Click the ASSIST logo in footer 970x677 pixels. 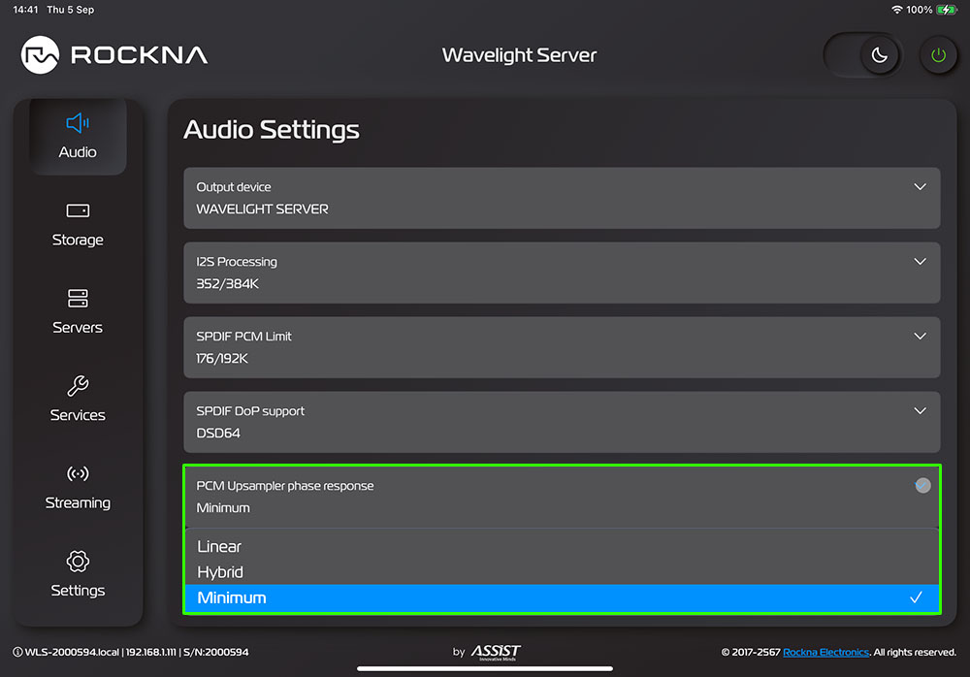(496, 652)
